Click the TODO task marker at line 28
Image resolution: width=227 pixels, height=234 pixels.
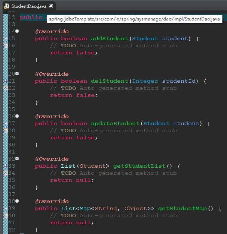6,130
